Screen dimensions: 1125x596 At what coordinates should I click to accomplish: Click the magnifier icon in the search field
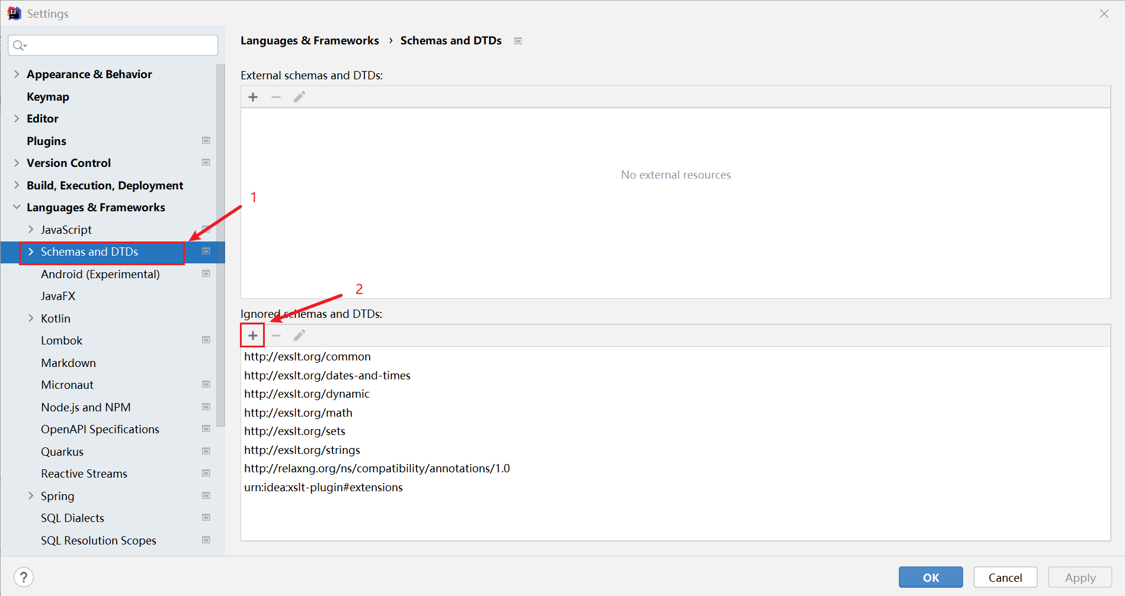(x=19, y=45)
